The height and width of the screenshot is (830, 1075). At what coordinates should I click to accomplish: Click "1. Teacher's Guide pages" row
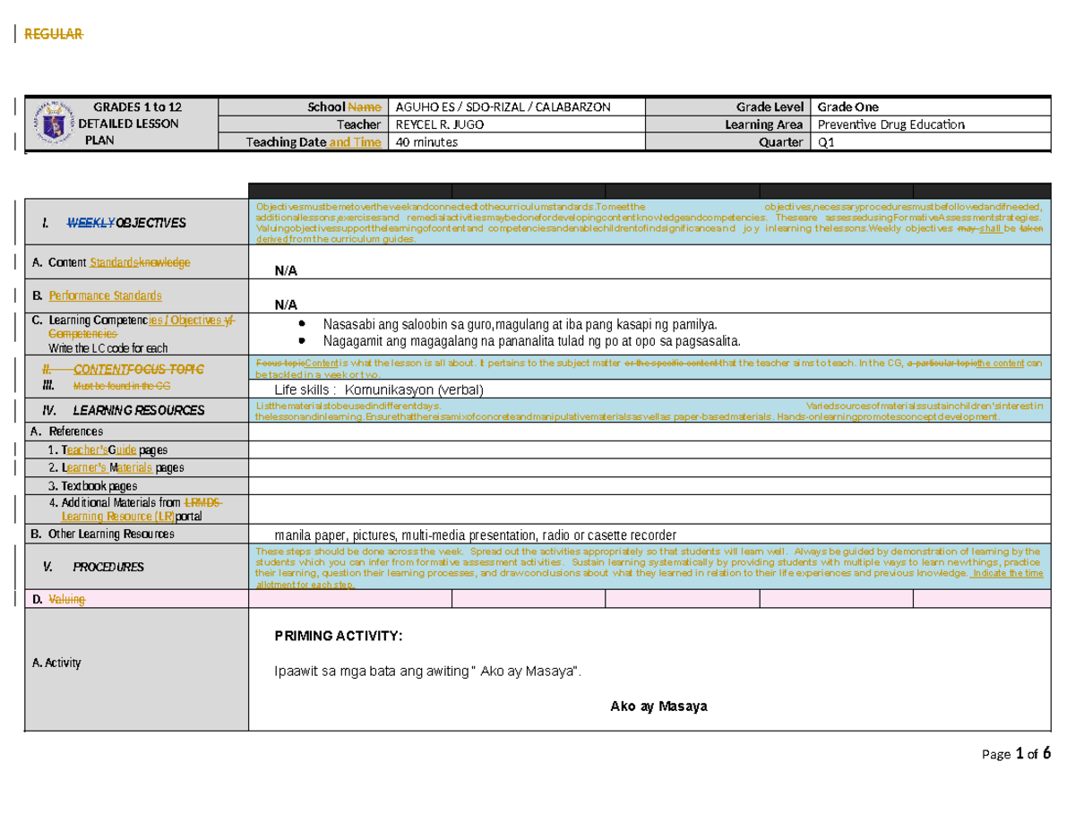[x=107, y=449]
